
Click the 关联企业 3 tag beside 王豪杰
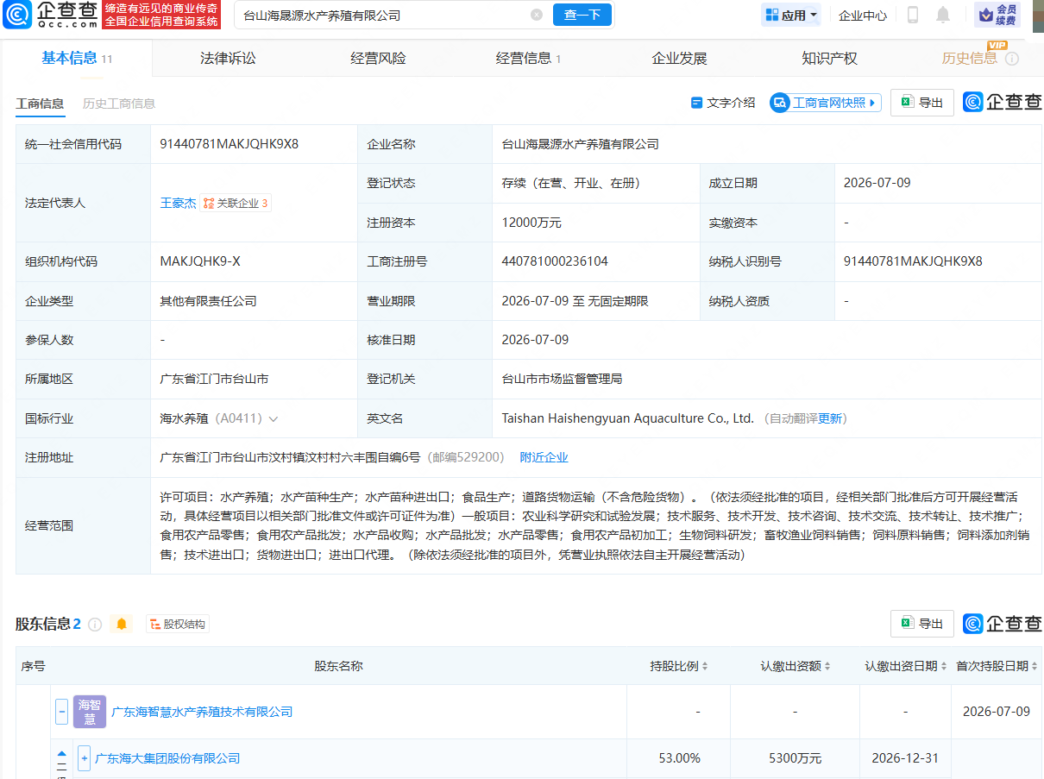pos(236,204)
